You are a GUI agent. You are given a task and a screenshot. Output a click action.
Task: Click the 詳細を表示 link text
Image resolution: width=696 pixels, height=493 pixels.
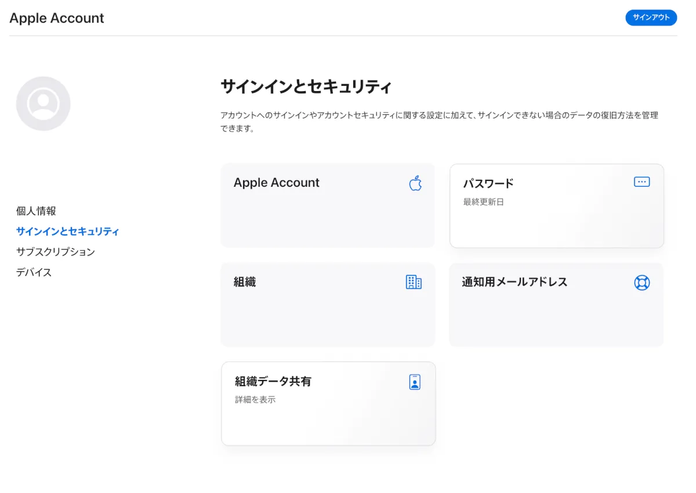point(255,400)
